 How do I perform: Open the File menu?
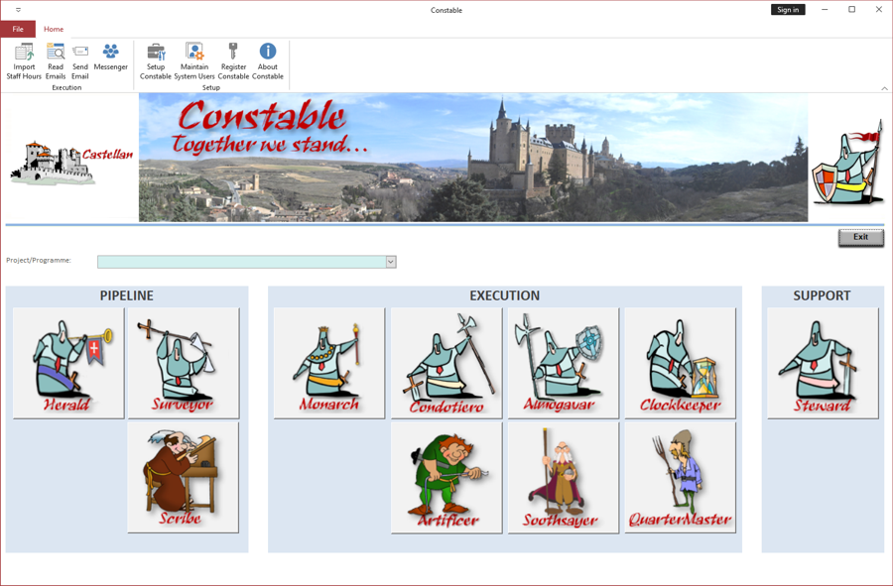click(18, 29)
